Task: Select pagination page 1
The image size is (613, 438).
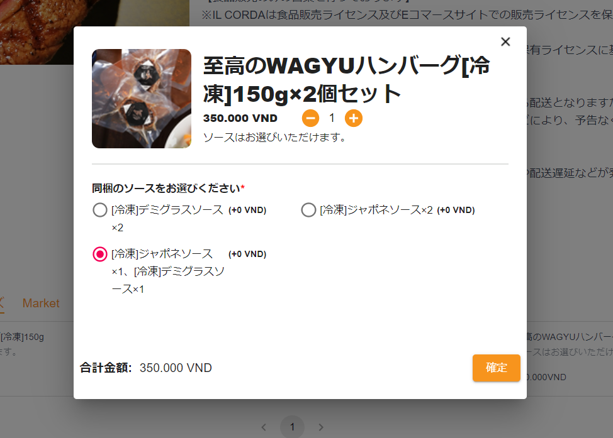Action: point(292,427)
